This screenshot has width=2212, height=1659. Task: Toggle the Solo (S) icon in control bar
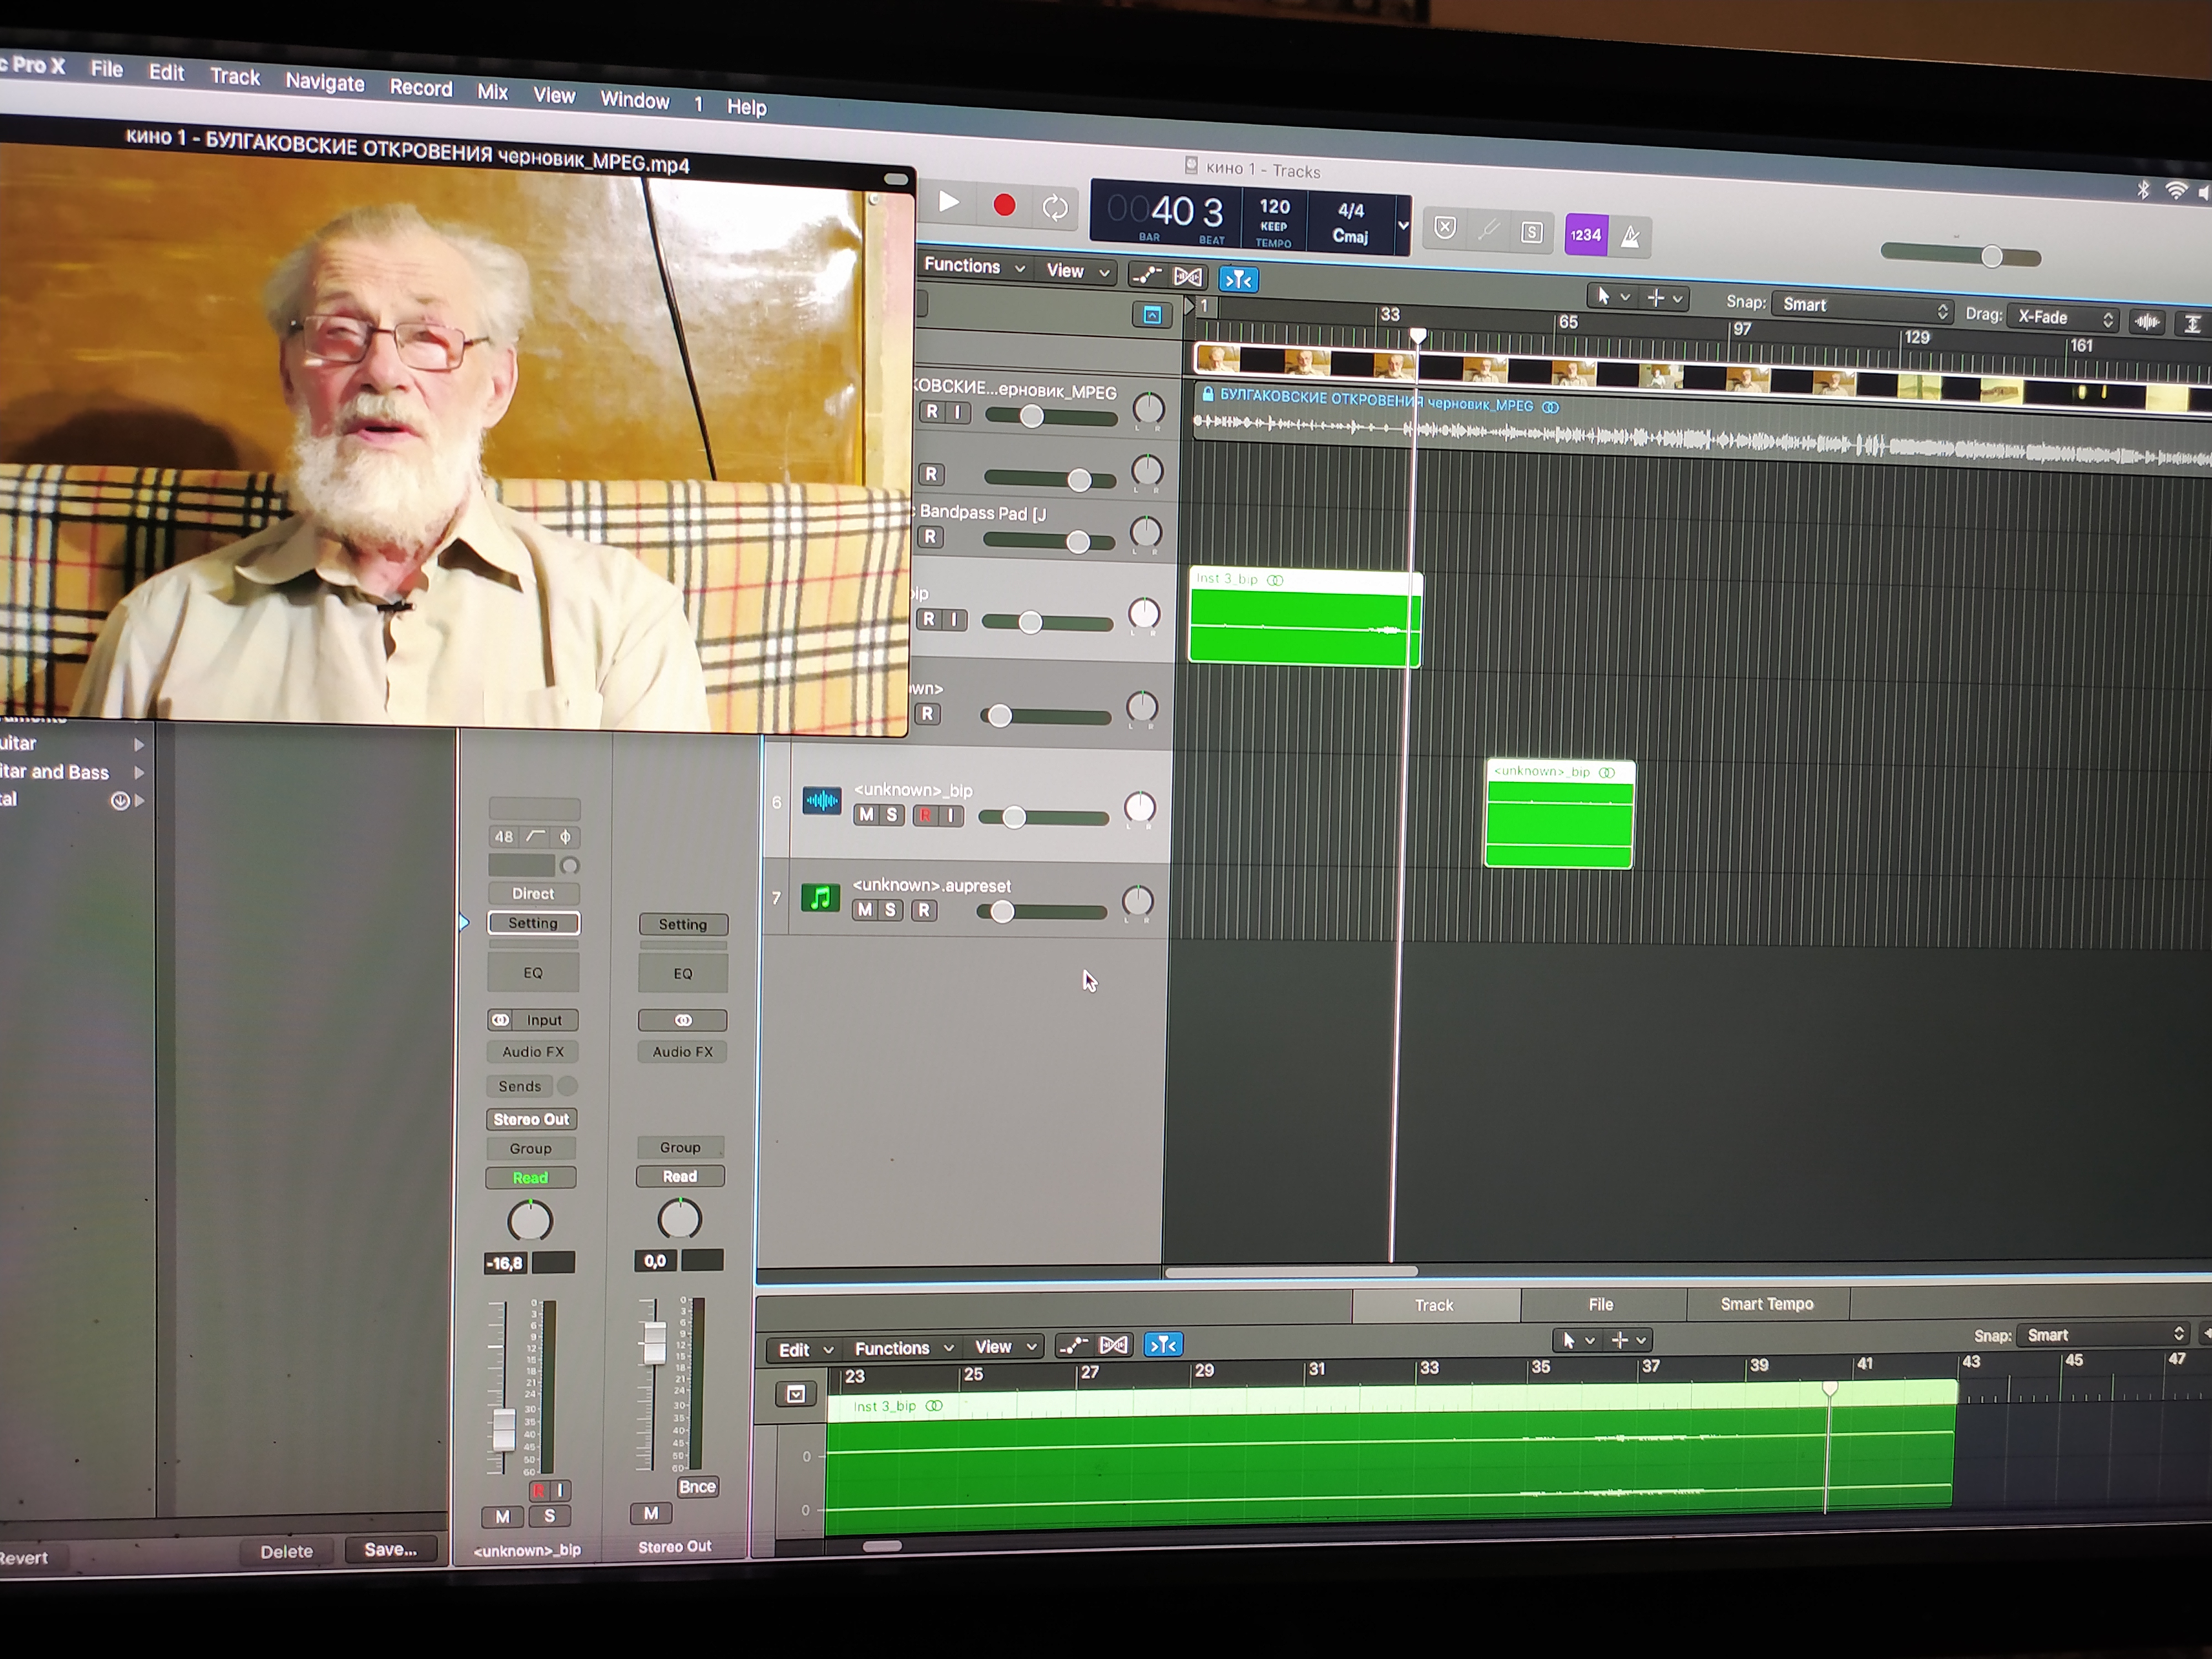point(1531,233)
